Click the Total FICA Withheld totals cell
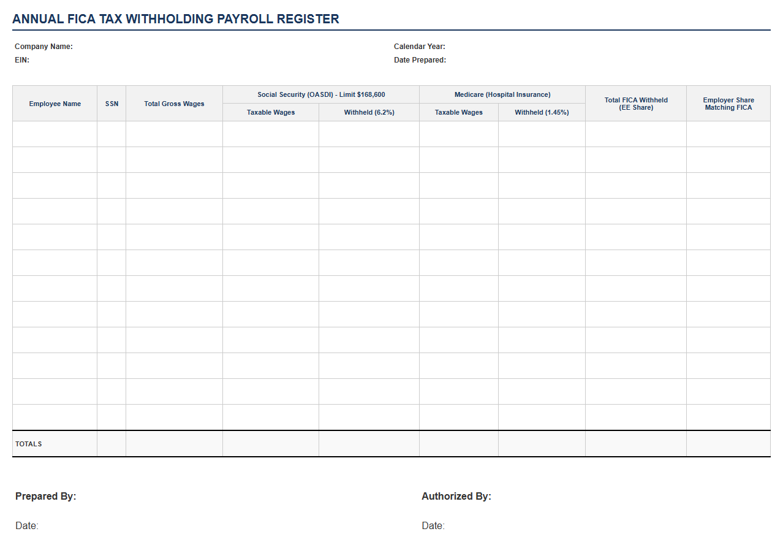Screen dimensions: 783x553 (636, 444)
